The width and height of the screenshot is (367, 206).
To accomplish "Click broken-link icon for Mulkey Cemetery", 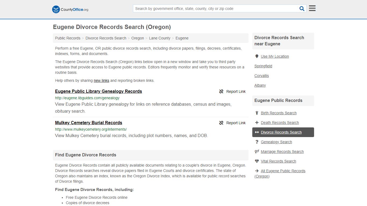I will (x=221, y=123).
